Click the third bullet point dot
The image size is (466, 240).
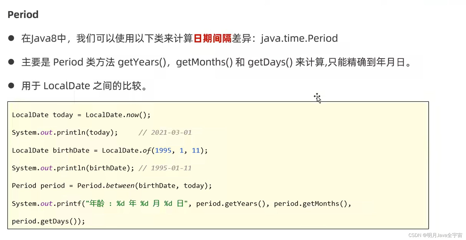(11, 85)
